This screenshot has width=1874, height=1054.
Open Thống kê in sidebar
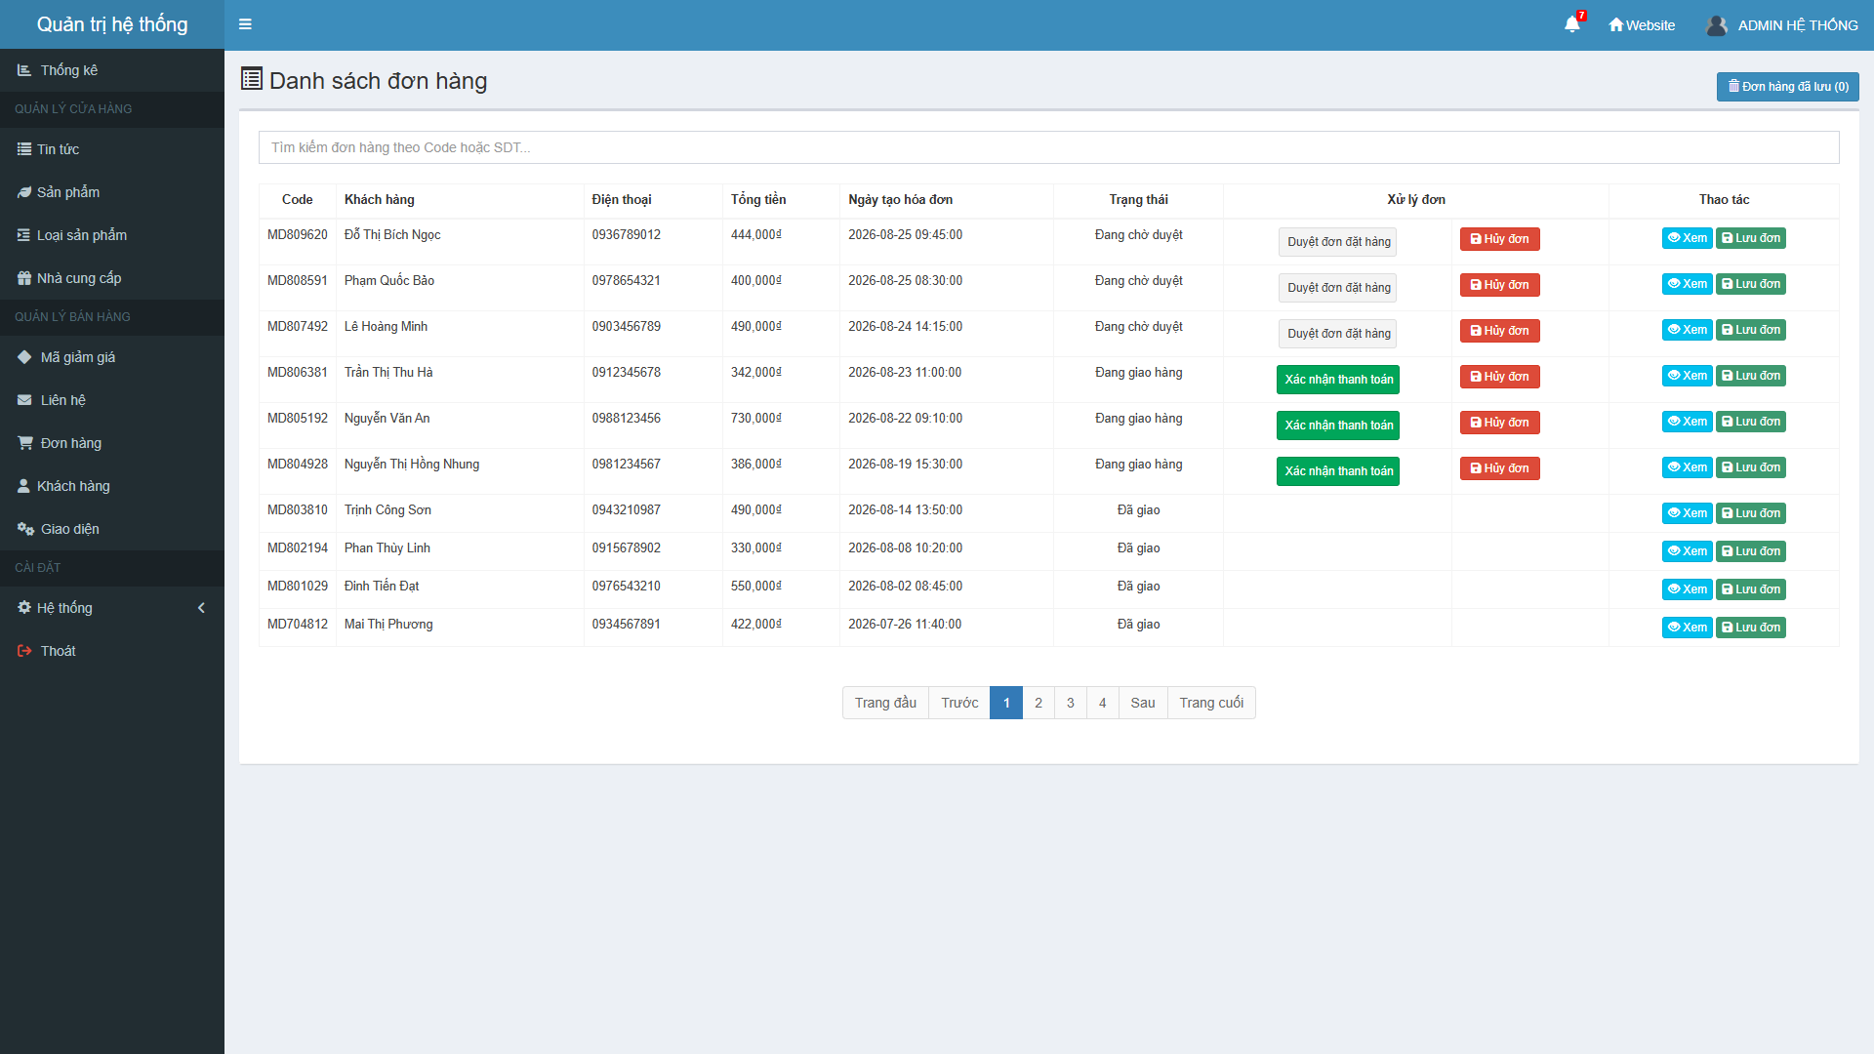click(x=112, y=70)
